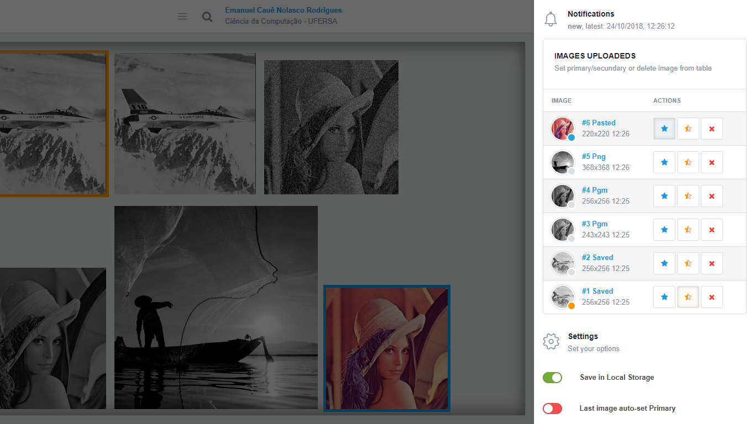This screenshot has width=755, height=424.
Task: Delete #3 Pgm image
Action: (x=712, y=230)
